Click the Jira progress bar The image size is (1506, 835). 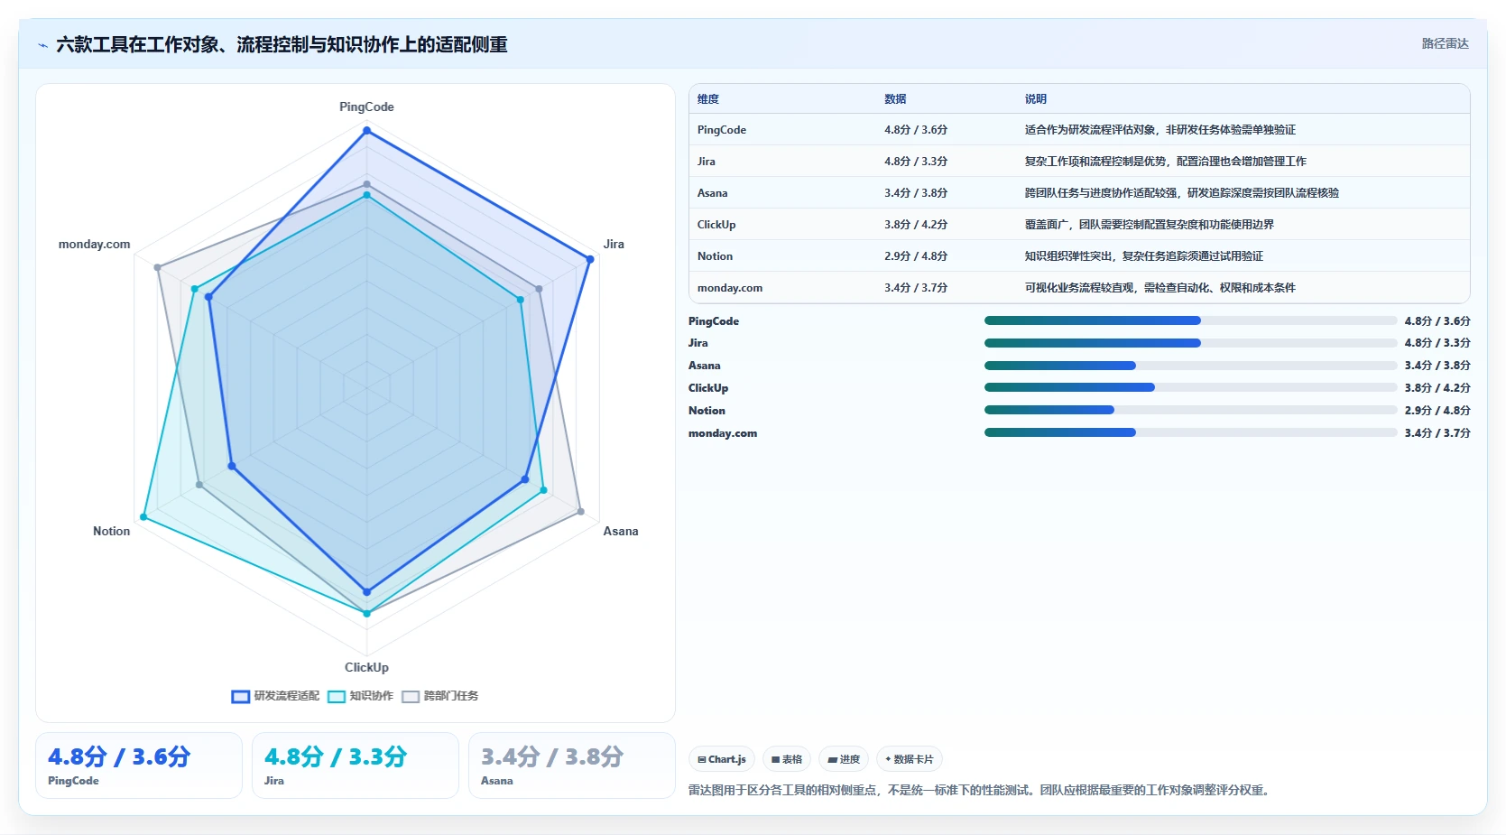(x=1190, y=343)
